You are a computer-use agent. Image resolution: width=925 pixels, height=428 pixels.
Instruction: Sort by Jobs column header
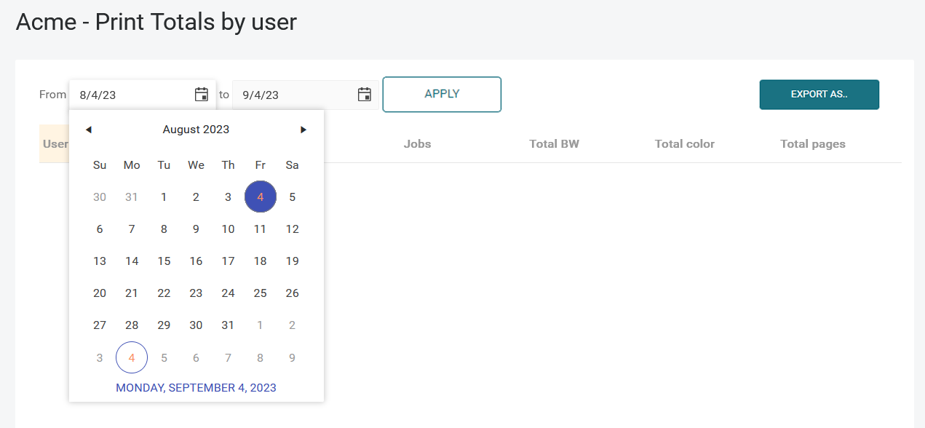click(417, 144)
